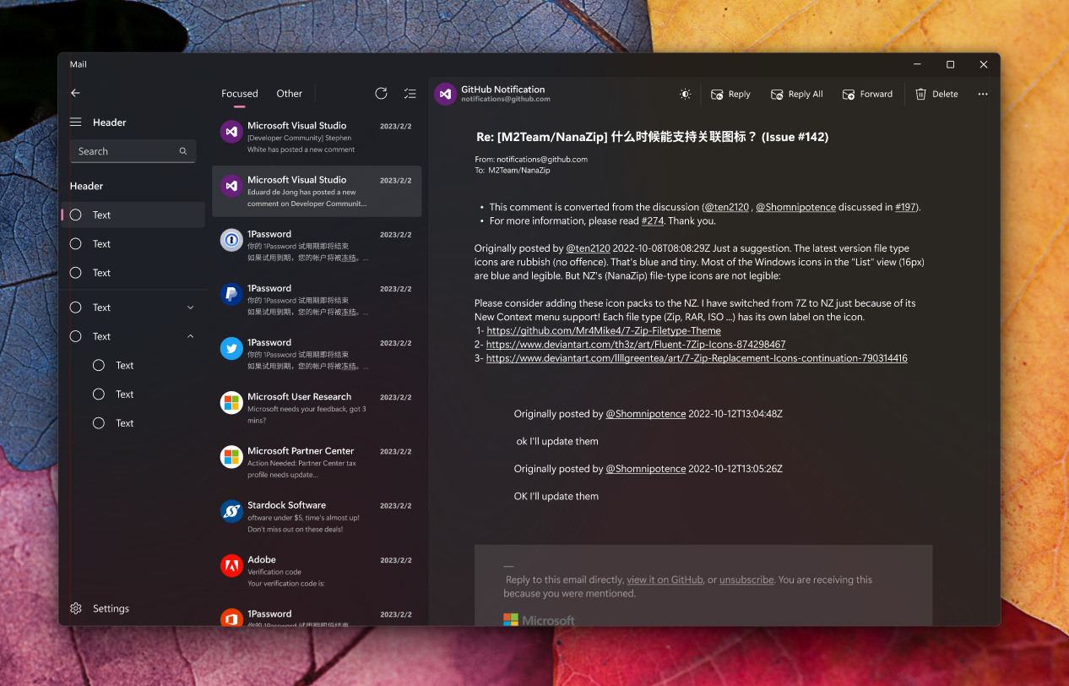
Task: Enter selection mode via the checklist icon
Action: (410, 93)
